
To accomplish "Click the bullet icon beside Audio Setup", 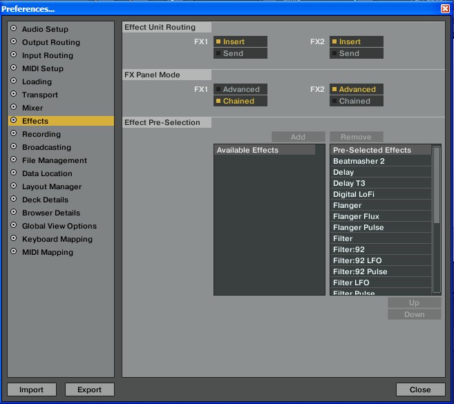I will 13,28.
